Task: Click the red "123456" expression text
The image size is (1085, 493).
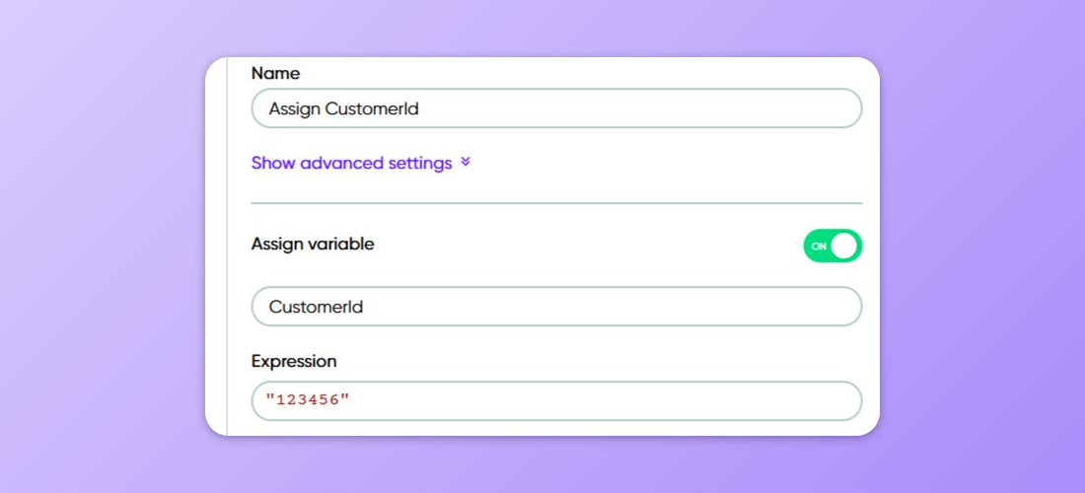Action: pyautogui.click(x=308, y=401)
